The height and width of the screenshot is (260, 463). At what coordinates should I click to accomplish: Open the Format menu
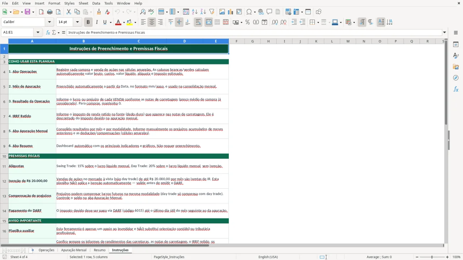(54, 3)
